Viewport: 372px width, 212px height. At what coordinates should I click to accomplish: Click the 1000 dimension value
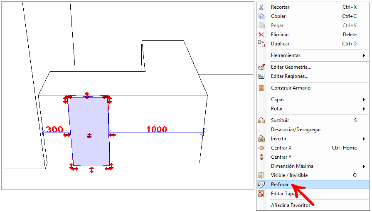tap(157, 129)
